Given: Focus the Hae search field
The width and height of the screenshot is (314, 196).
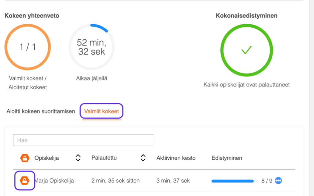Looking at the screenshot, I should tap(83, 140).
